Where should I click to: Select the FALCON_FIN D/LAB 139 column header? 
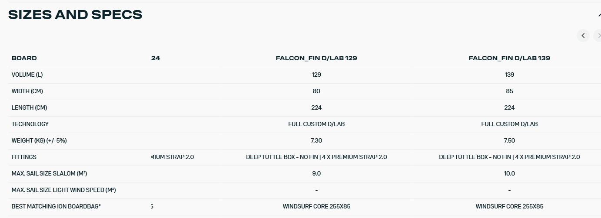[x=509, y=58]
